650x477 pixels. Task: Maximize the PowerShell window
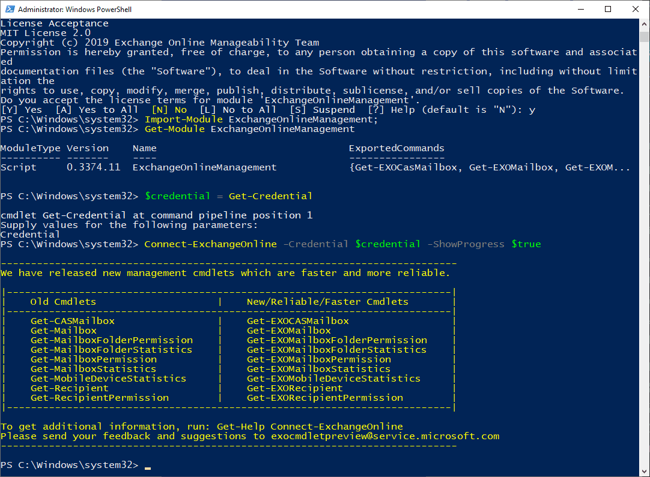[608, 9]
